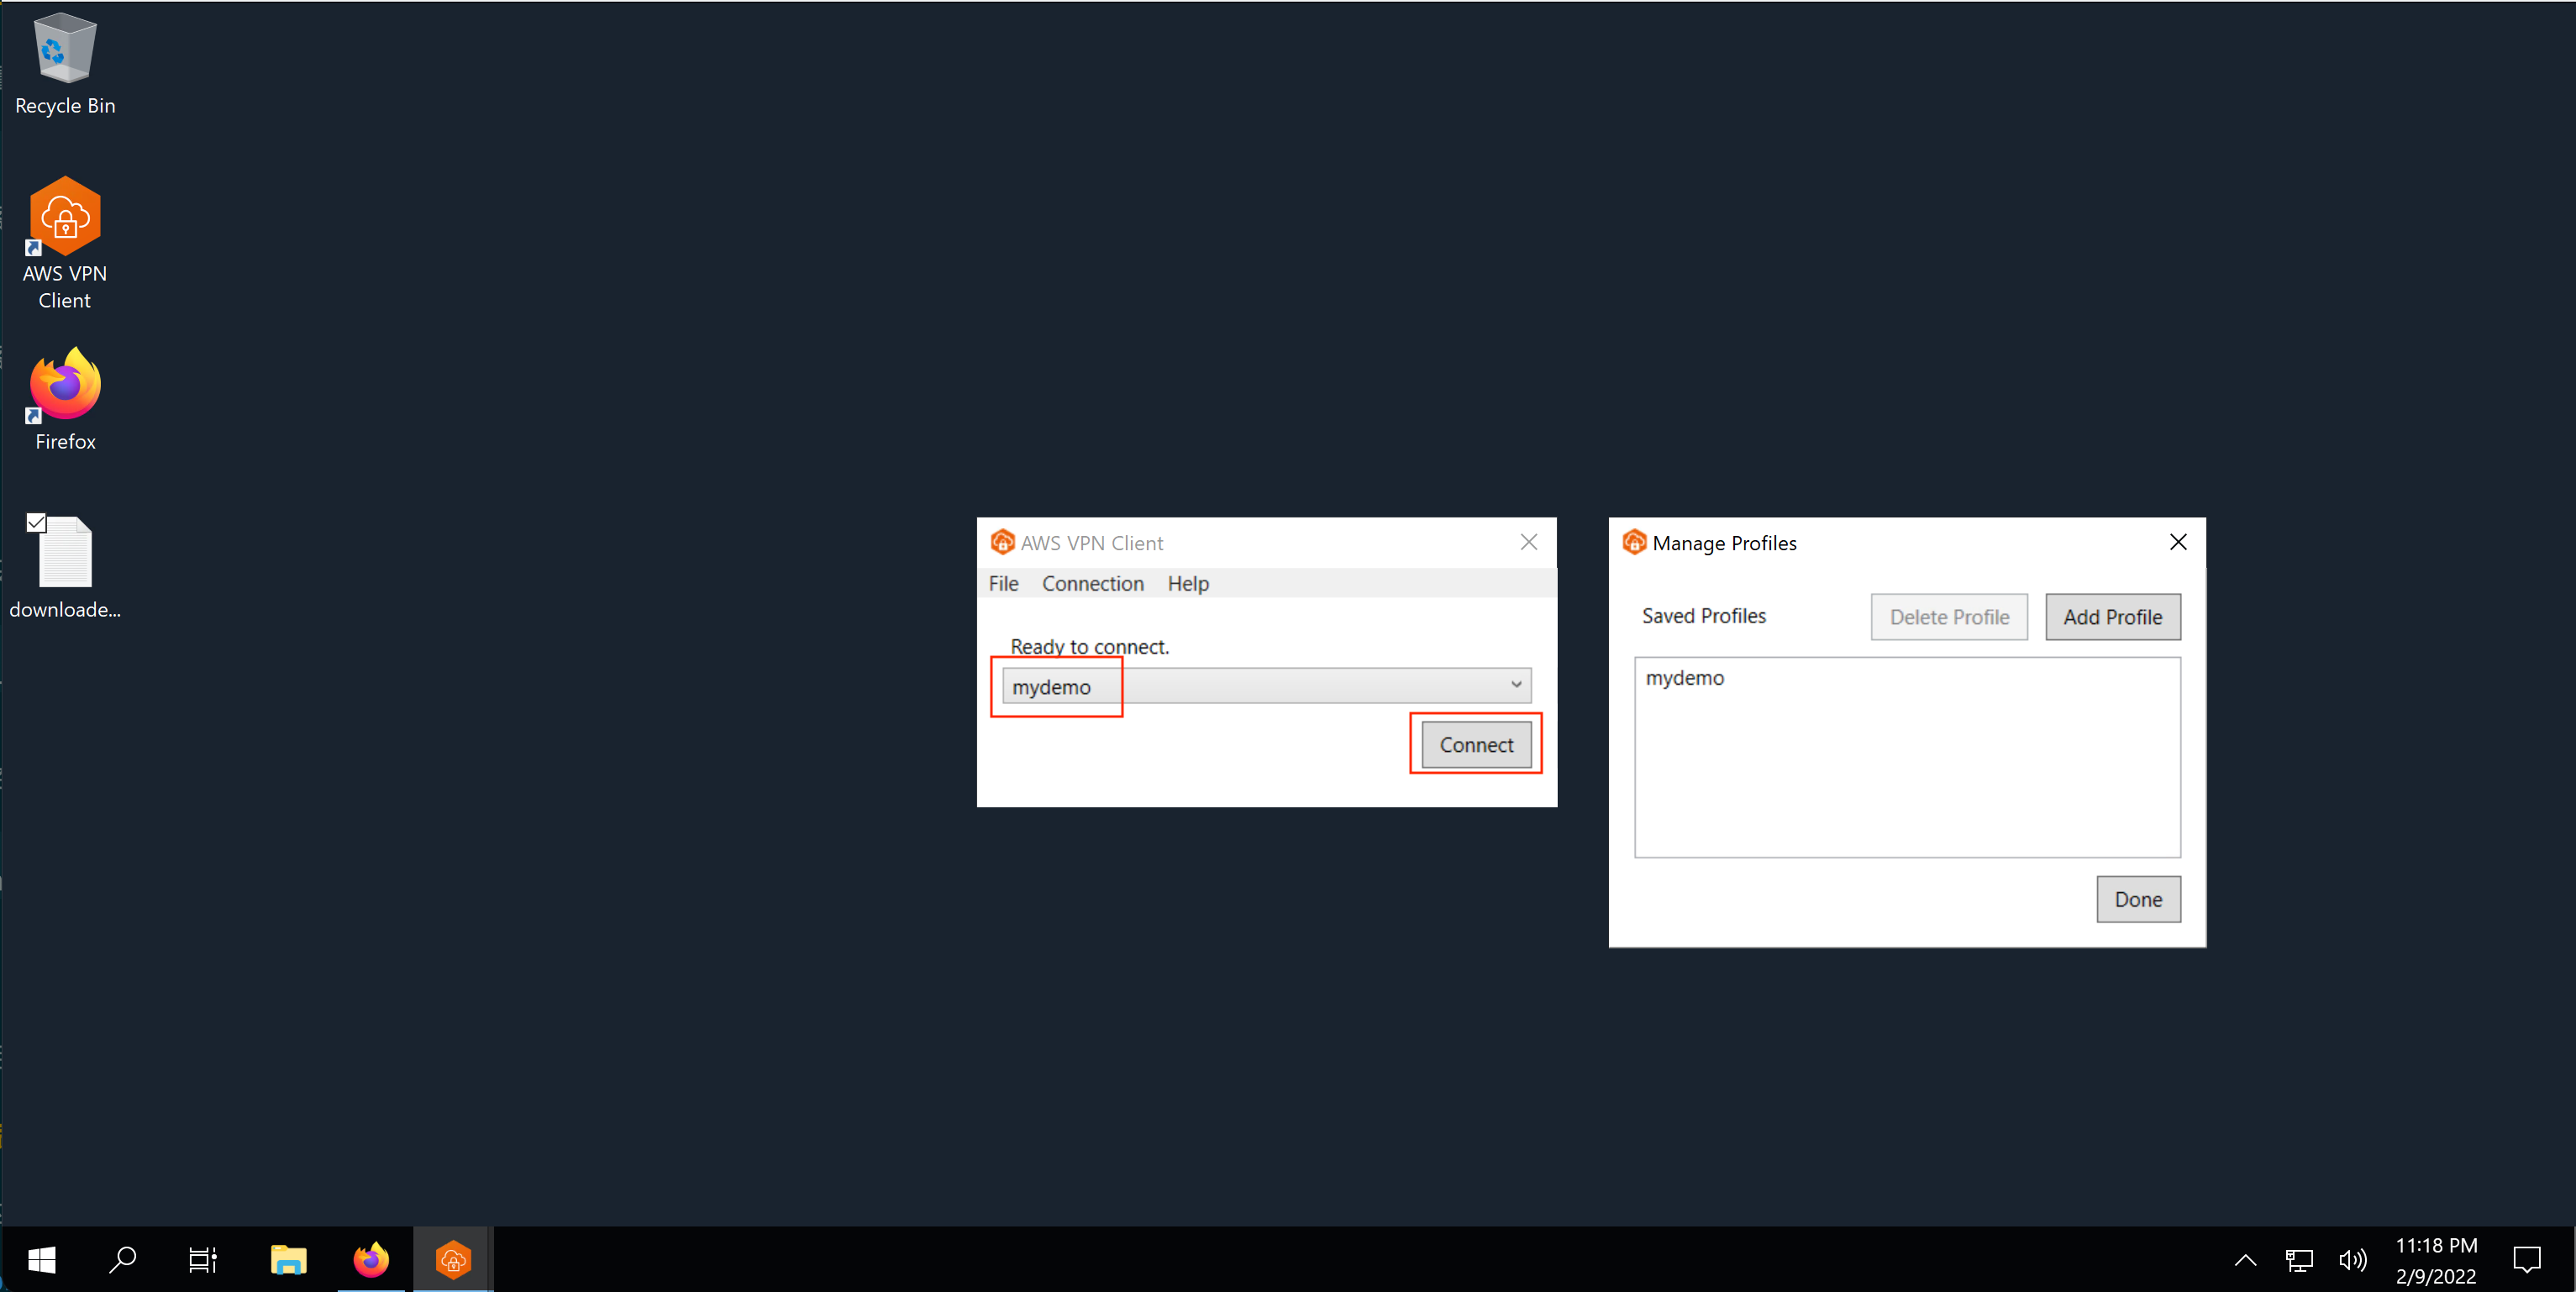Click the Manage Profiles title bar logo
Image resolution: width=2576 pixels, height=1292 pixels.
click(x=1634, y=542)
